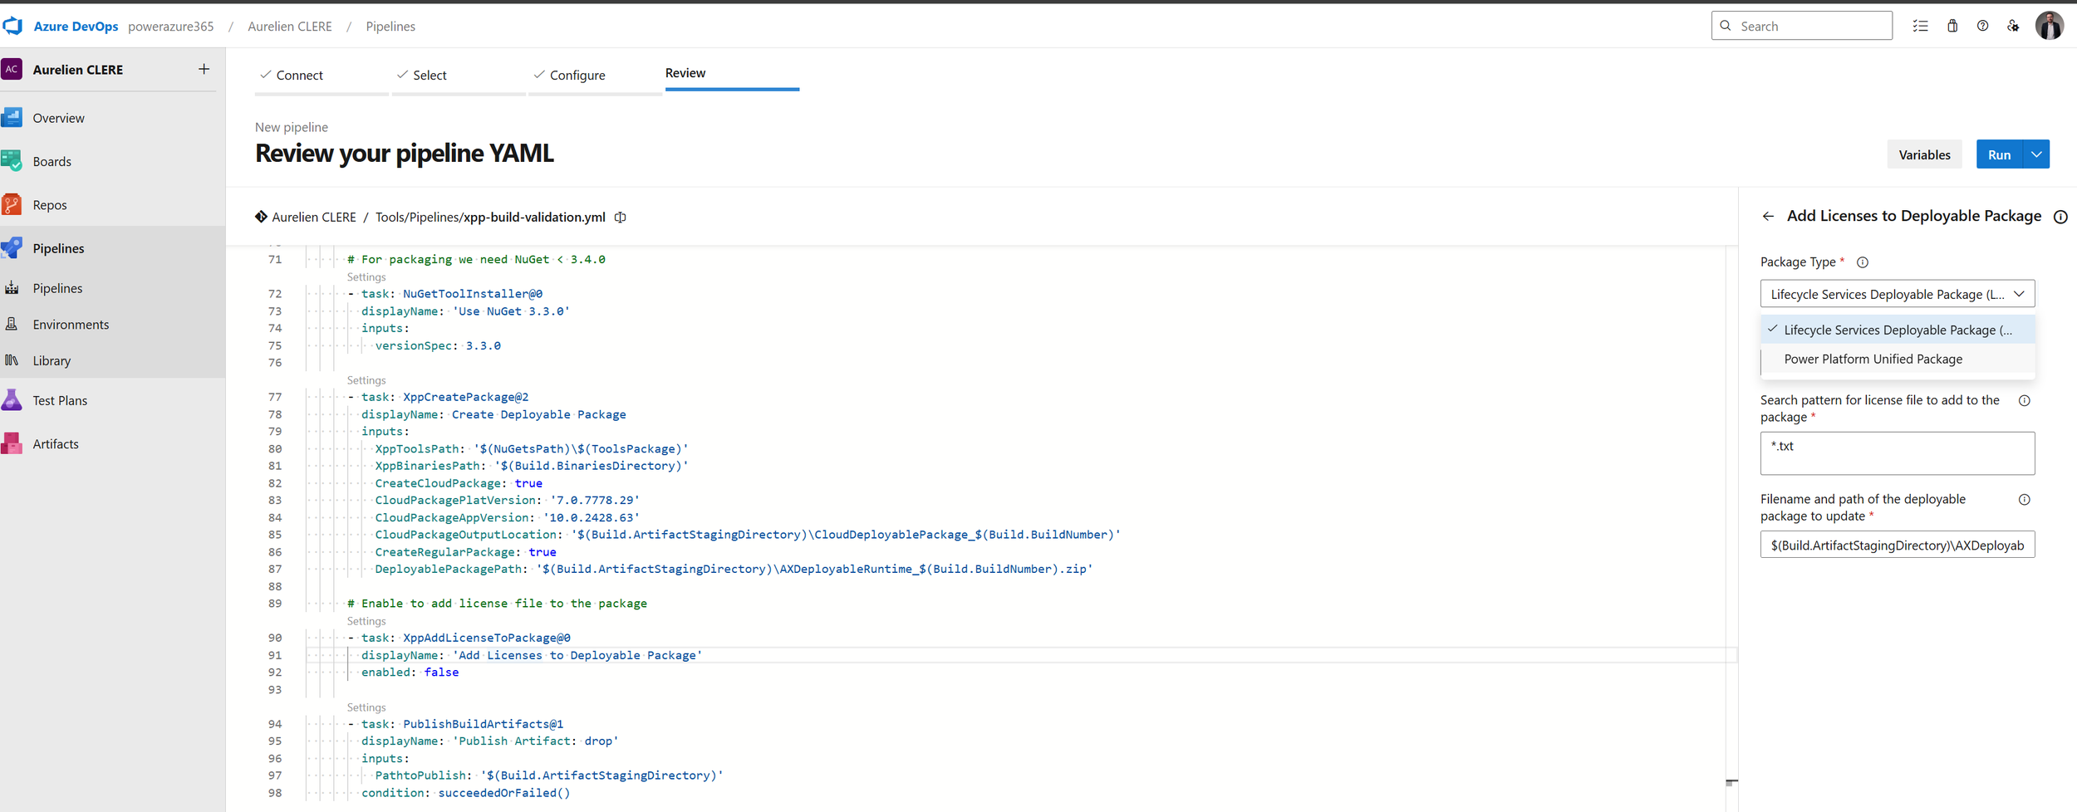Open the Environments icon in sidebar

[x=12, y=324]
